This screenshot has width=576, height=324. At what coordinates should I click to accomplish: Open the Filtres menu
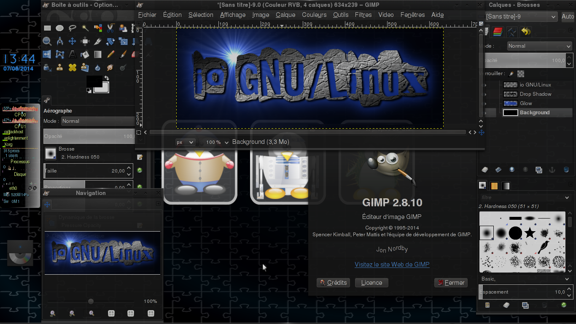tap(363, 15)
